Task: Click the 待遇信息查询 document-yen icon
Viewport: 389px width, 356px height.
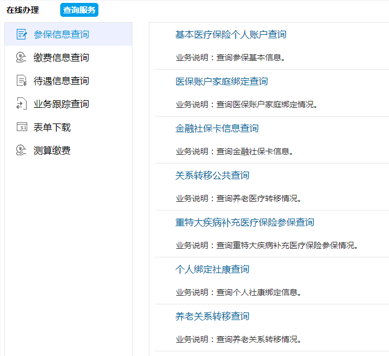Action: coord(21,81)
